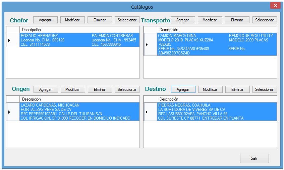Click Descripción header in Transporte grid
Image resolution: width=284 pixels, height=170 pixels.
[217, 30]
